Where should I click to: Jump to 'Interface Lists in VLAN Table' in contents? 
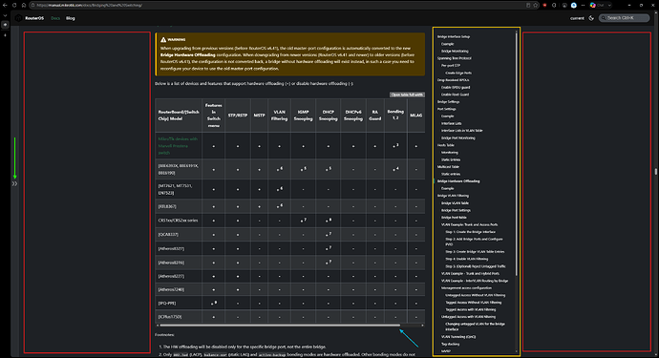[462, 131]
